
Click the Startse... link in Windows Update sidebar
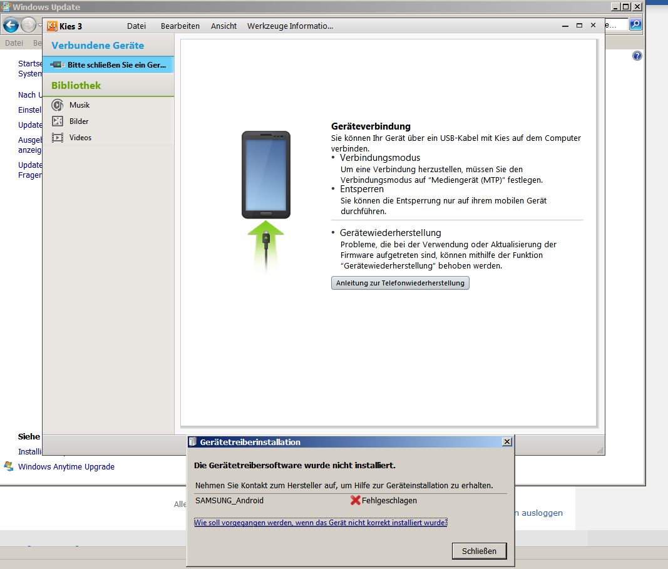(30, 63)
